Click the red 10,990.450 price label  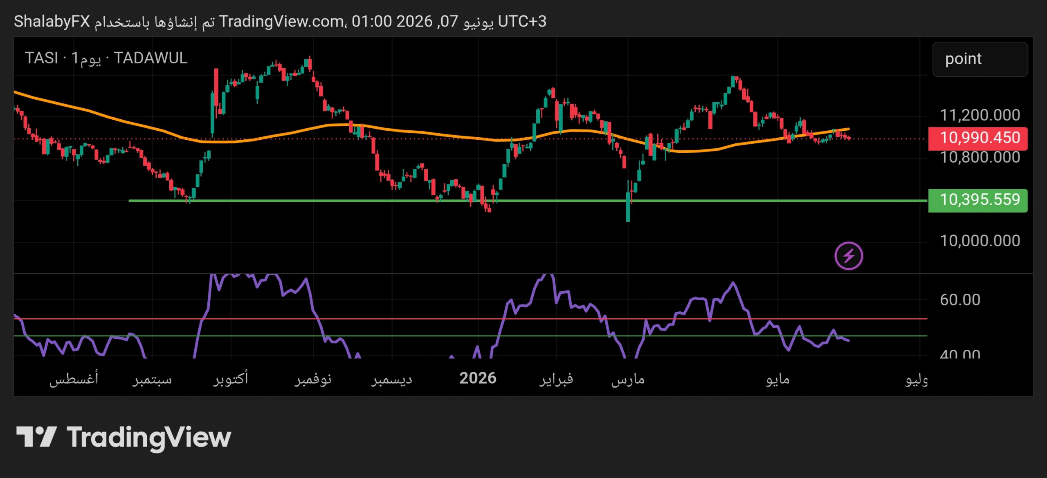pos(977,138)
